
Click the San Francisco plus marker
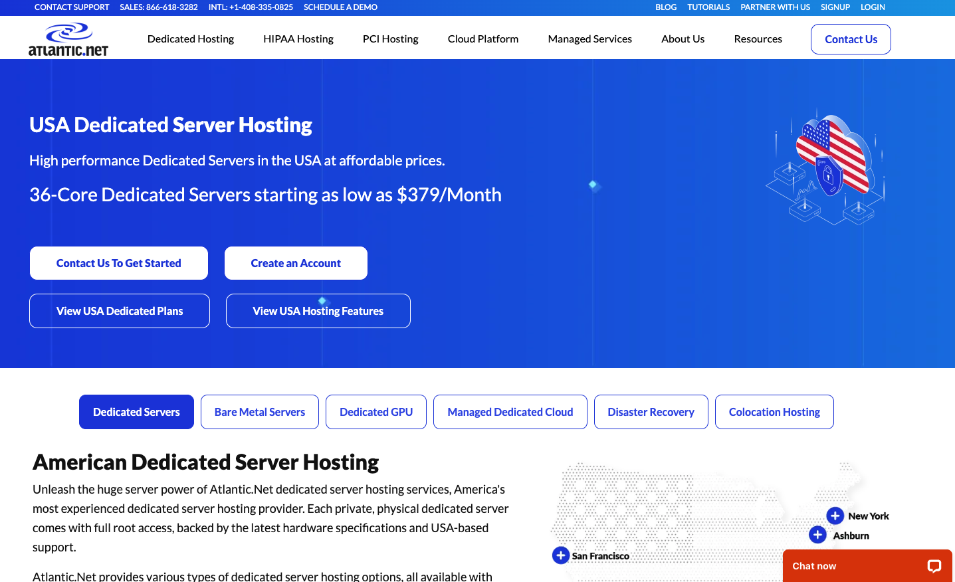[x=560, y=555]
